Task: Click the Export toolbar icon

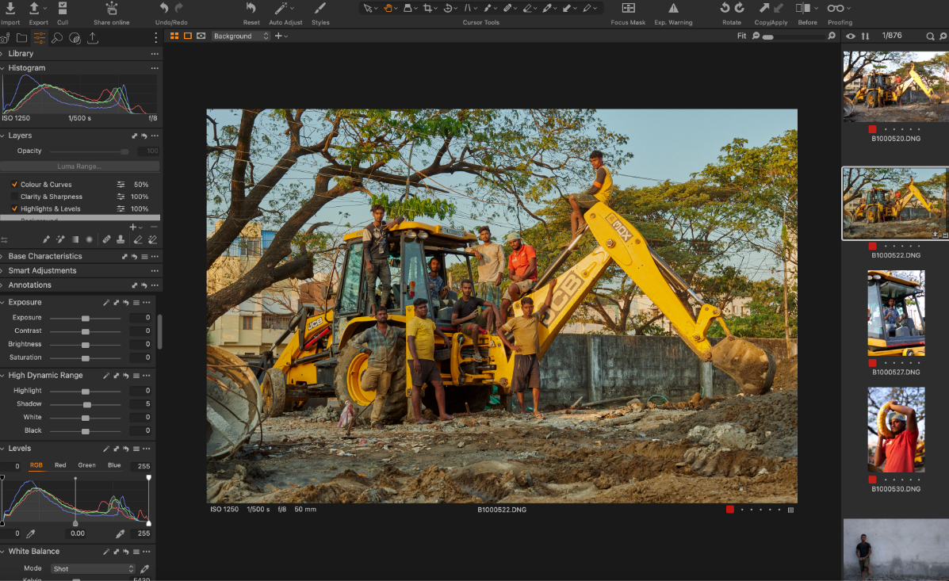Action: tap(35, 9)
